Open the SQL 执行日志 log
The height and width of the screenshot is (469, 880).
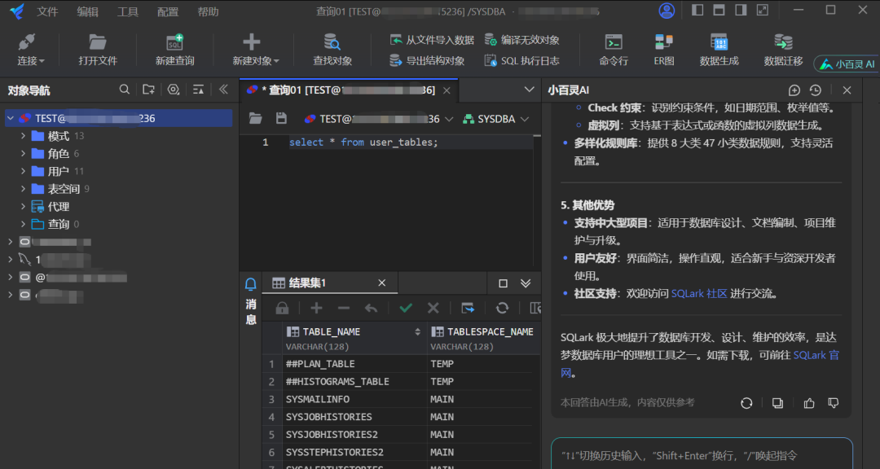[x=522, y=60]
